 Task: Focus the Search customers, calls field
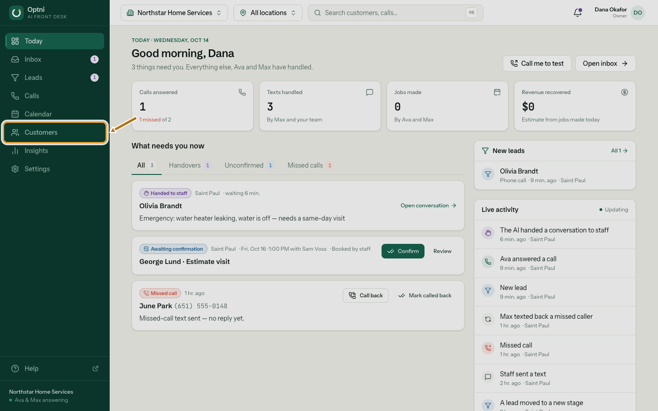tap(396, 13)
